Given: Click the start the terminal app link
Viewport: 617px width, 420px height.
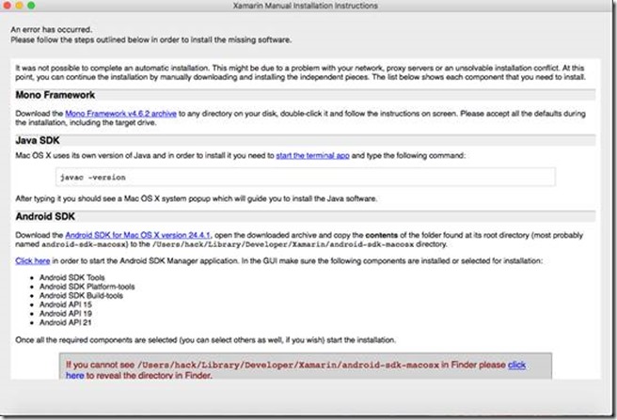Looking at the screenshot, I should 312,156.
